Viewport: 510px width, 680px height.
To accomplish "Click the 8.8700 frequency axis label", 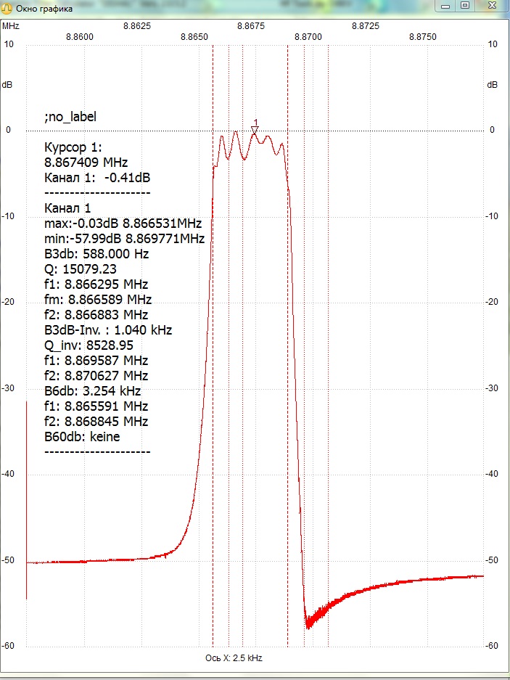I will (x=308, y=37).
